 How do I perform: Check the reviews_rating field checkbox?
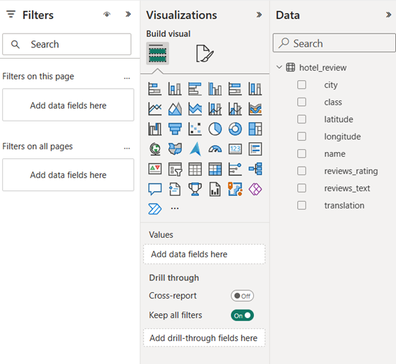click(301, 171)
